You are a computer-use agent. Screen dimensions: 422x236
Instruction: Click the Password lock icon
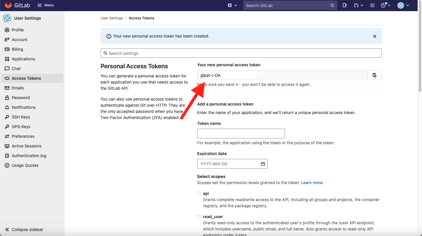(7, 98)
